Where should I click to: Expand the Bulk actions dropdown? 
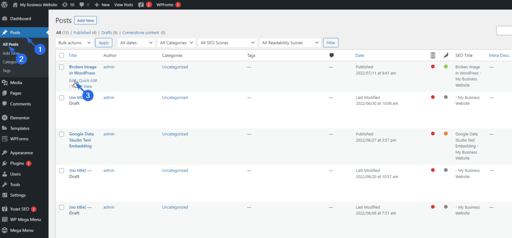pos(75,43)
